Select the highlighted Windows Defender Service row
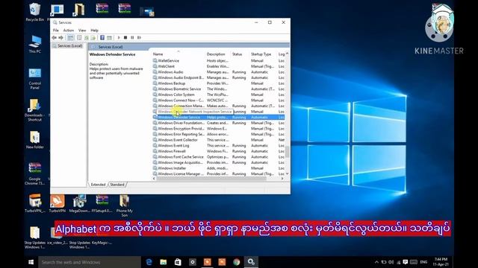The height and width of the screenshot is (268, 478). point(218,118)
